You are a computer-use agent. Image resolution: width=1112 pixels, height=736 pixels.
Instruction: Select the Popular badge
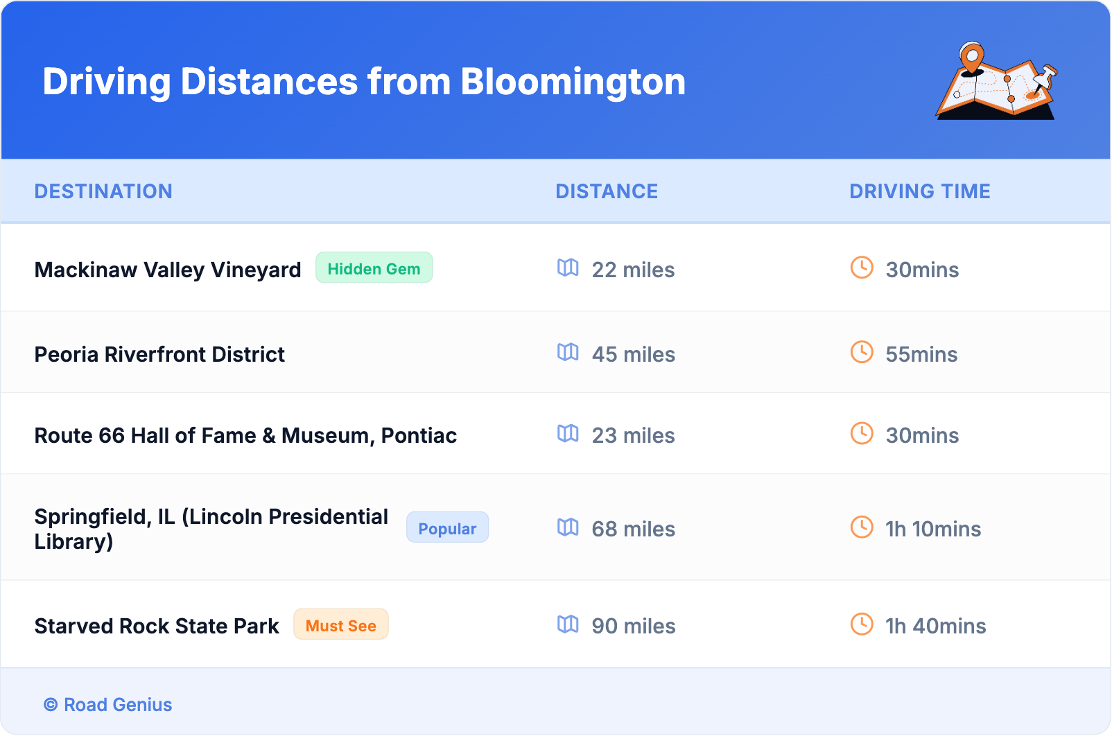coord(447,528)
